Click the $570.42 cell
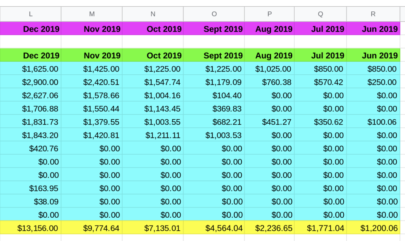405x241 pixels. click(x=320, y=82)
